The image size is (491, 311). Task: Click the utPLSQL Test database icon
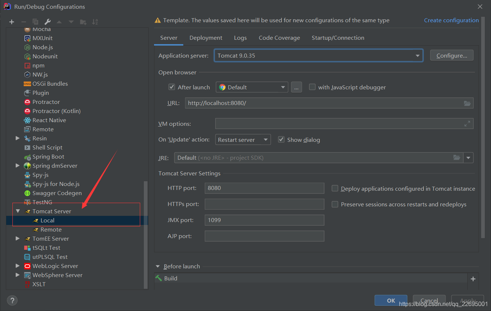(27, 257)
